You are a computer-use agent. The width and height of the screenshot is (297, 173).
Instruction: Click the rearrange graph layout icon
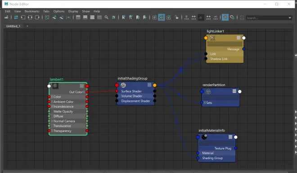(68, 17)
